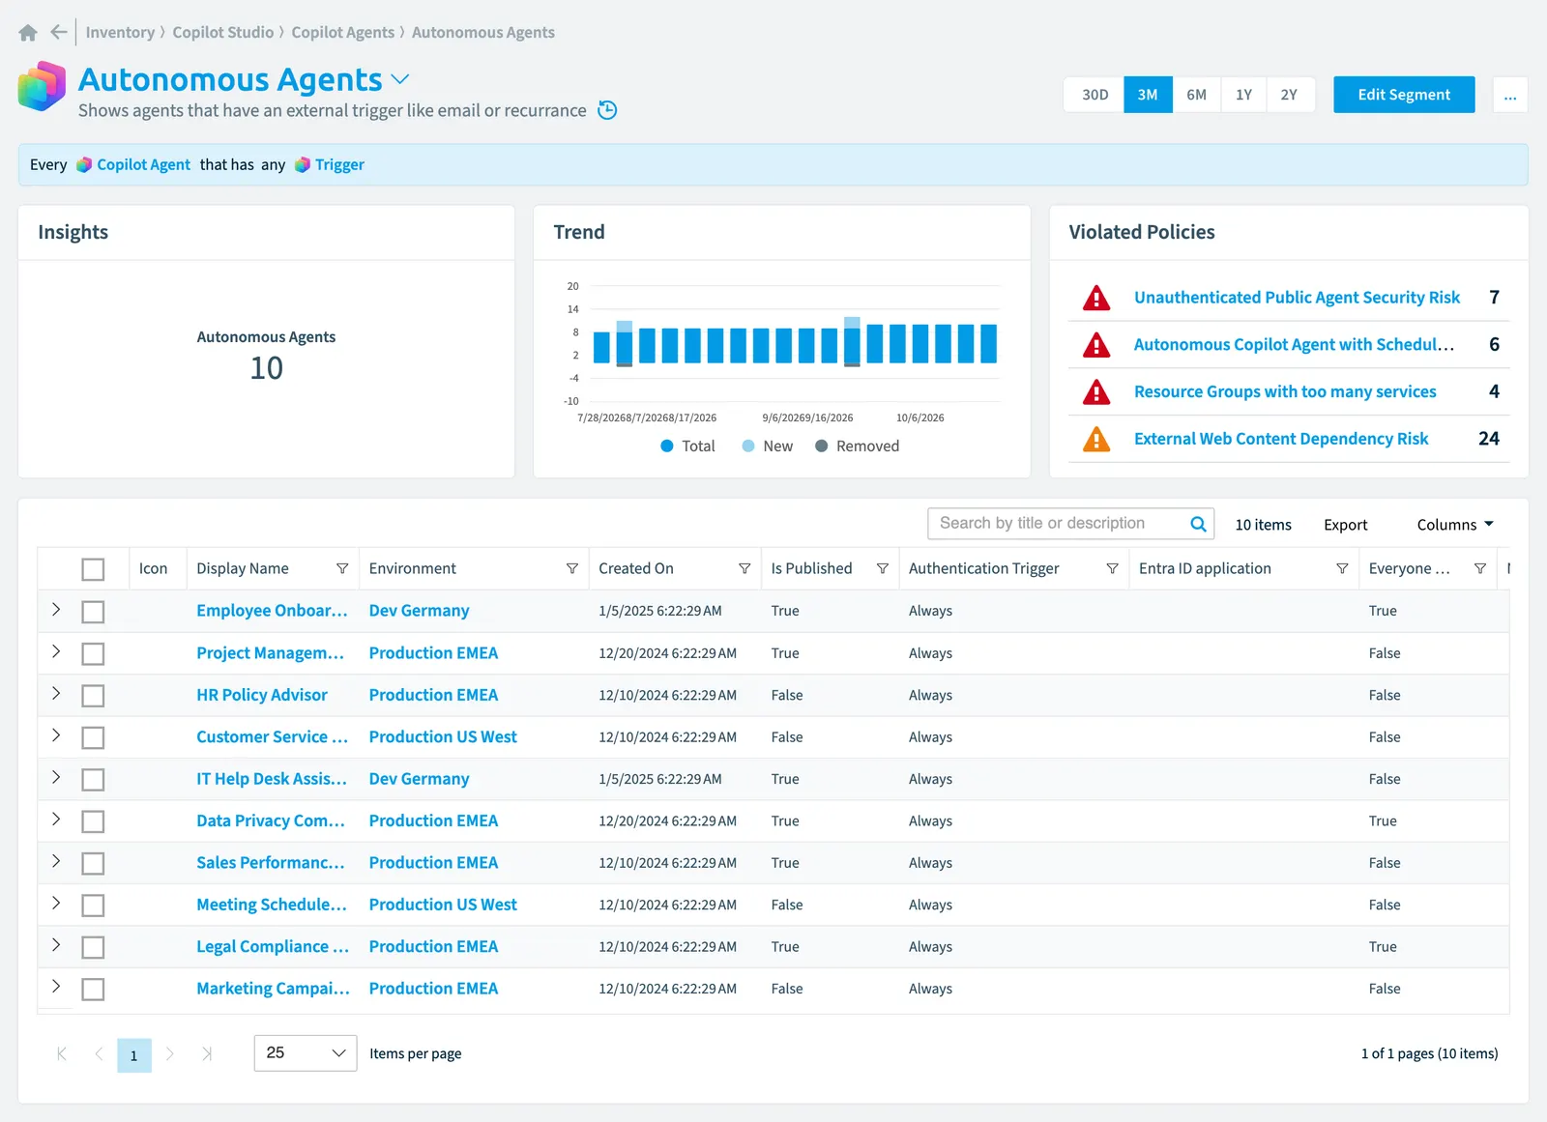The width and height of the screenshot is (1547, 1122).
Task: Click the Copilot Agent cube icon in query bar
Action: click(84, 165)
